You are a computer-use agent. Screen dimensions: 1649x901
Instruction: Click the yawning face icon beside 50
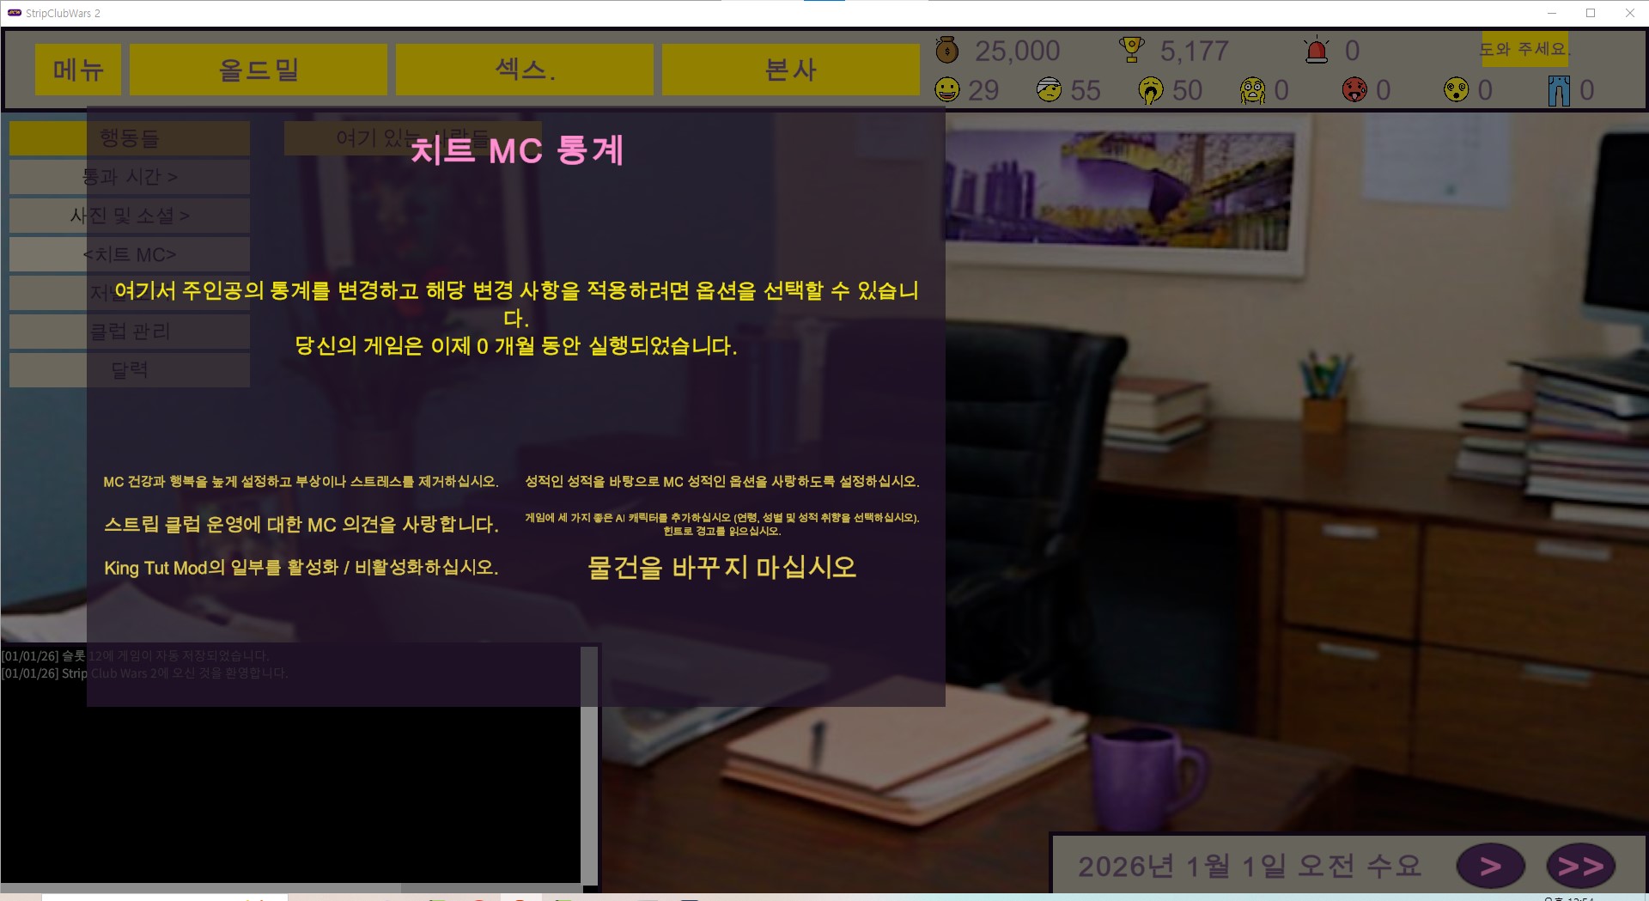(x=1151, y=90)
